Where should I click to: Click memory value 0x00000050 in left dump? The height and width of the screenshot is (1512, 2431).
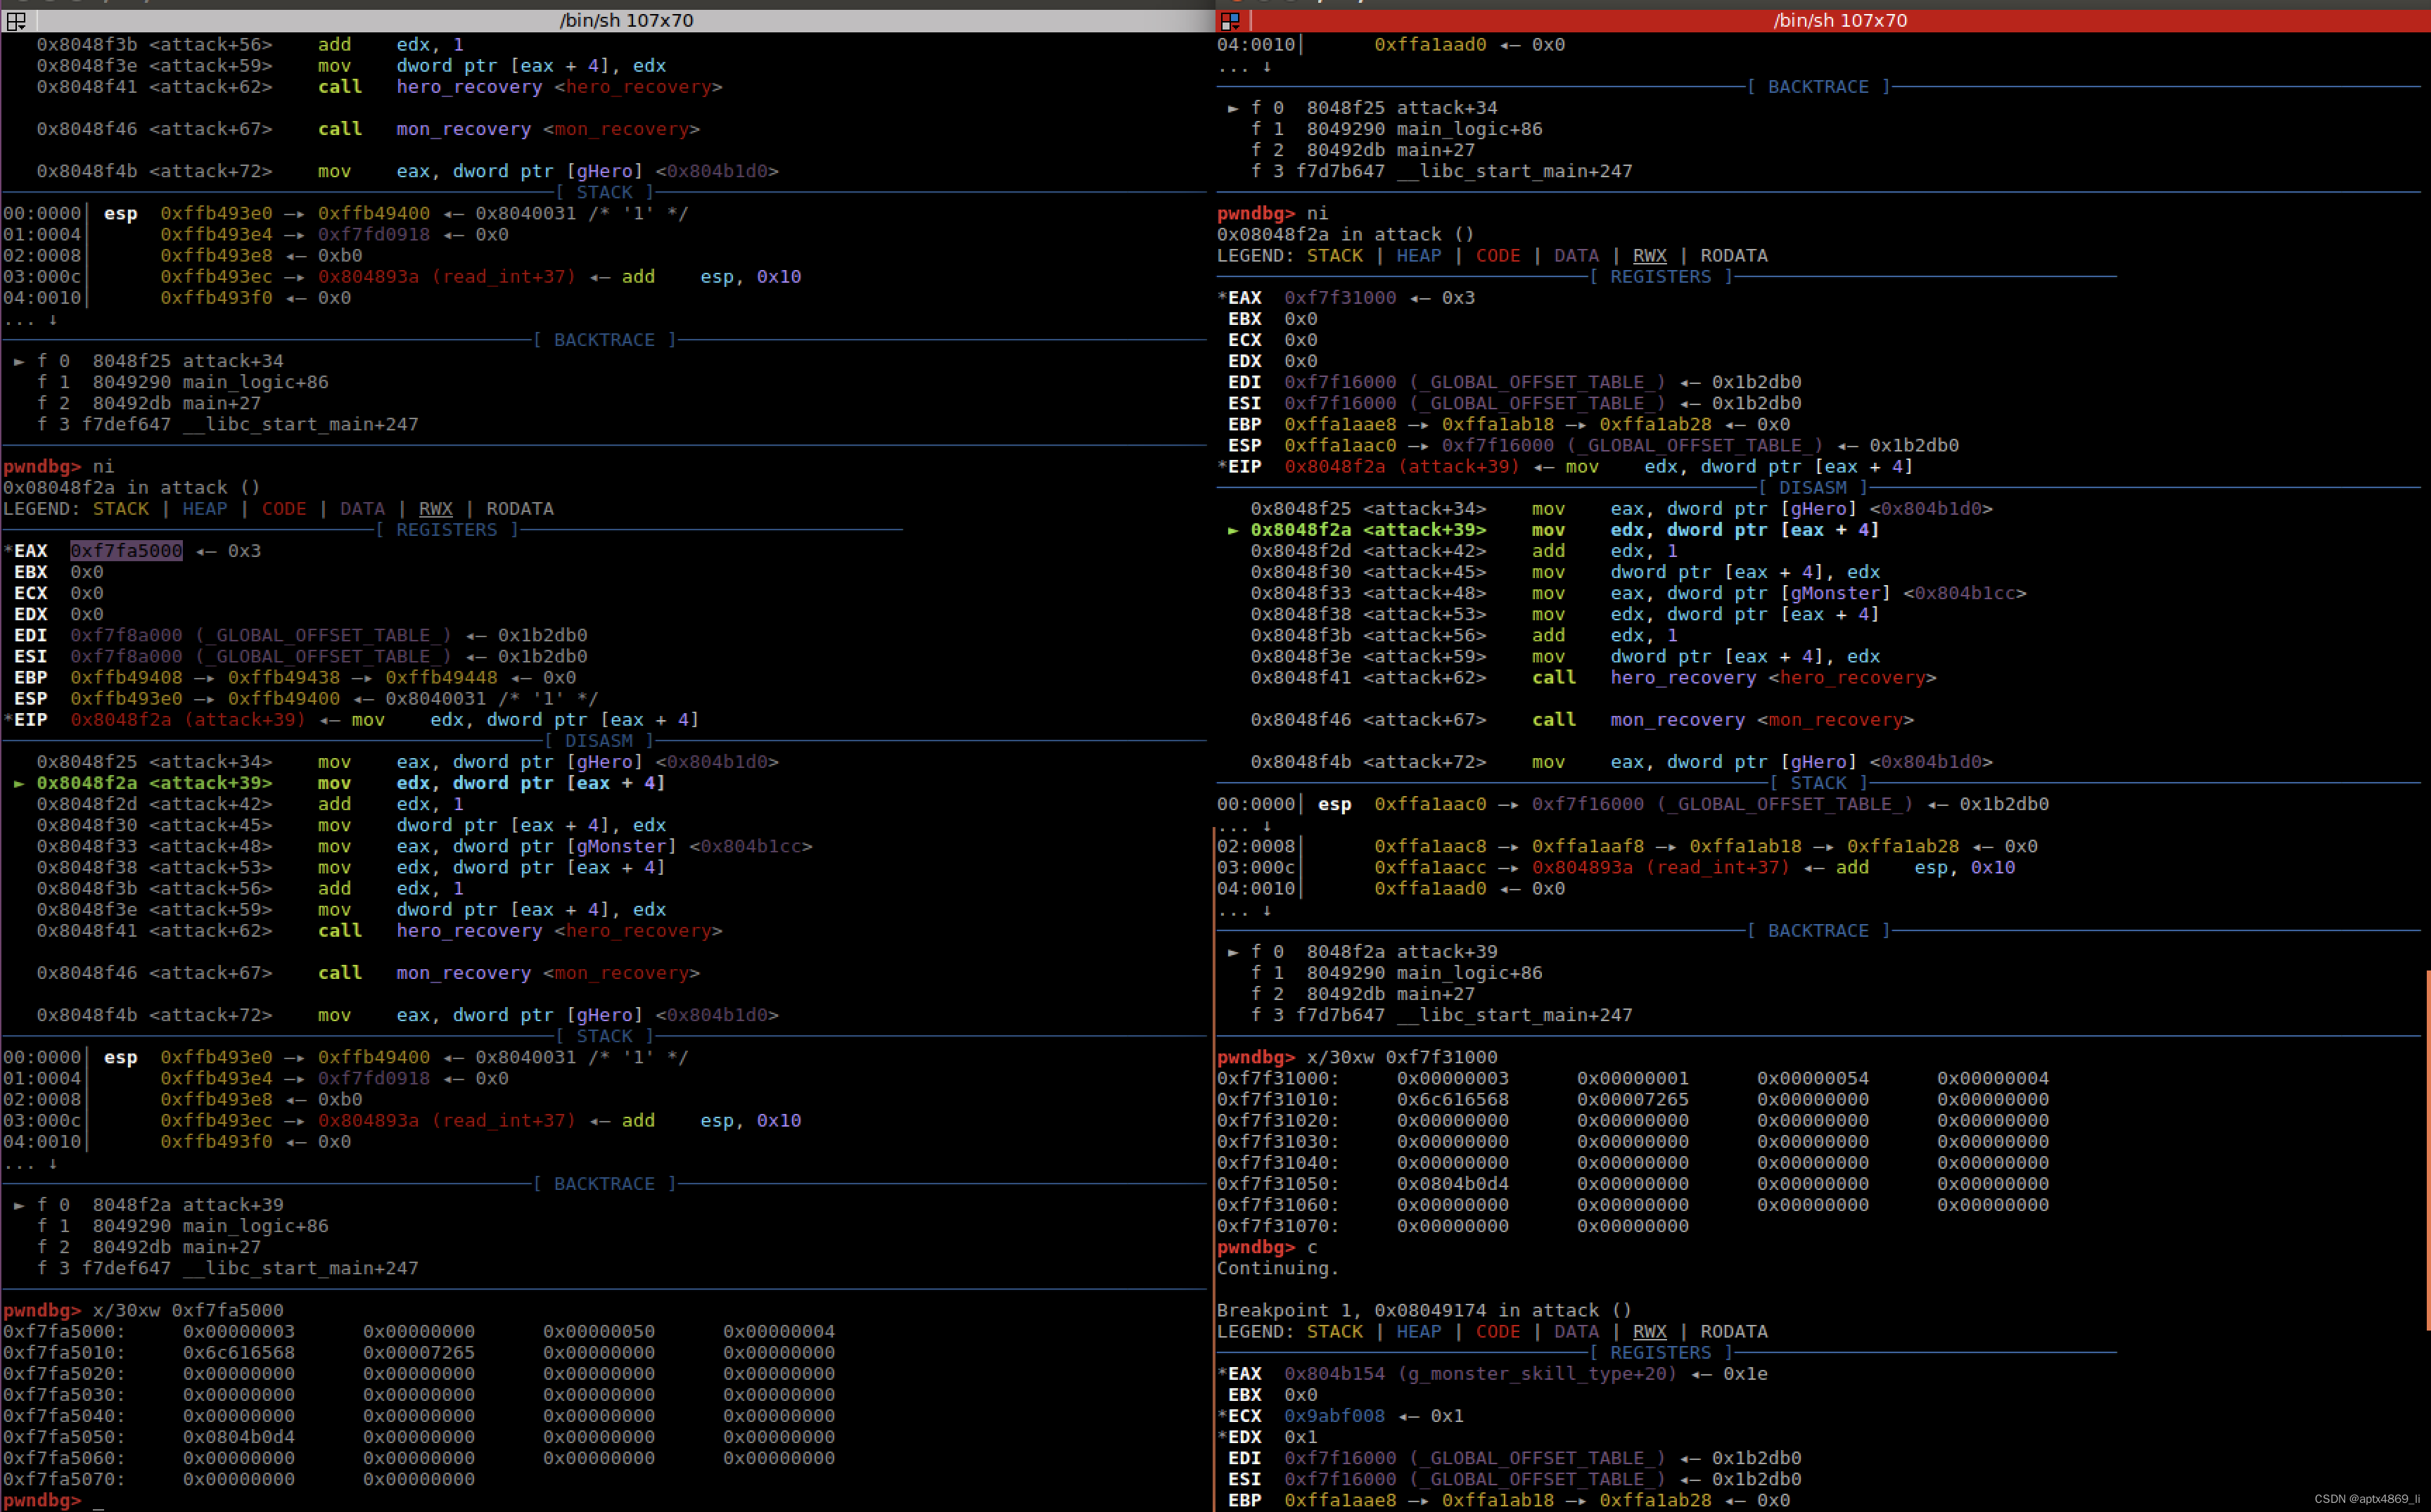point(599,1331)
